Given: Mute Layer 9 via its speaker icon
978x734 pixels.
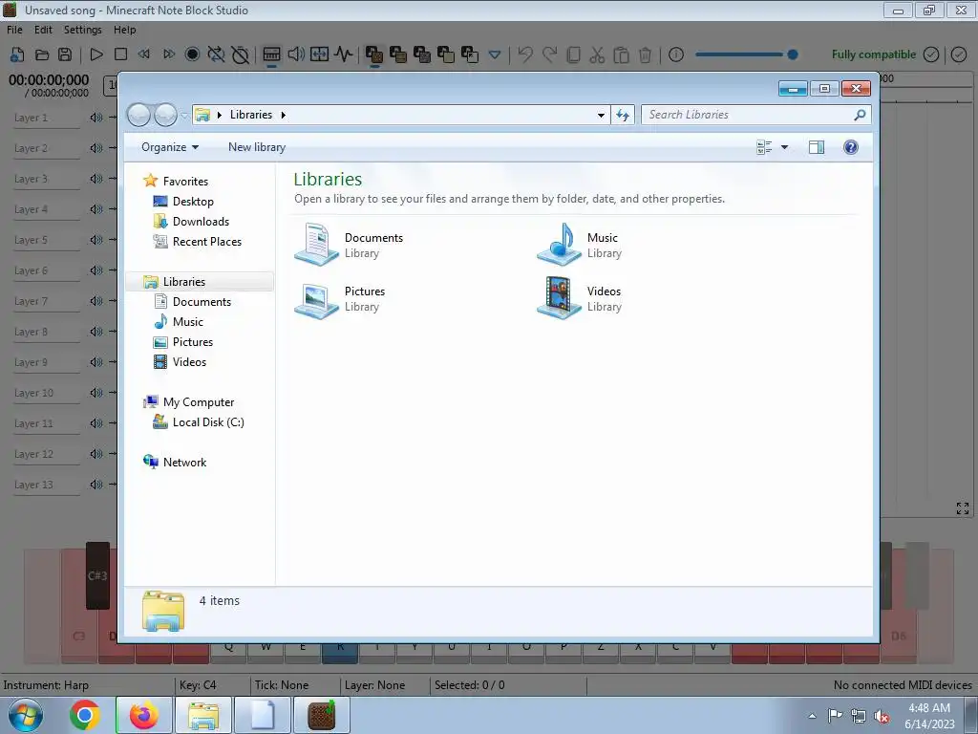Looking at the screenshot, I should 96,362.
